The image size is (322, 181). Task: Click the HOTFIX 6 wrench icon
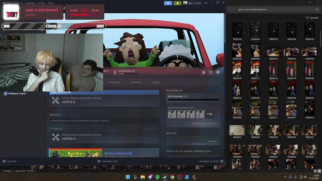tap(56, 100)
